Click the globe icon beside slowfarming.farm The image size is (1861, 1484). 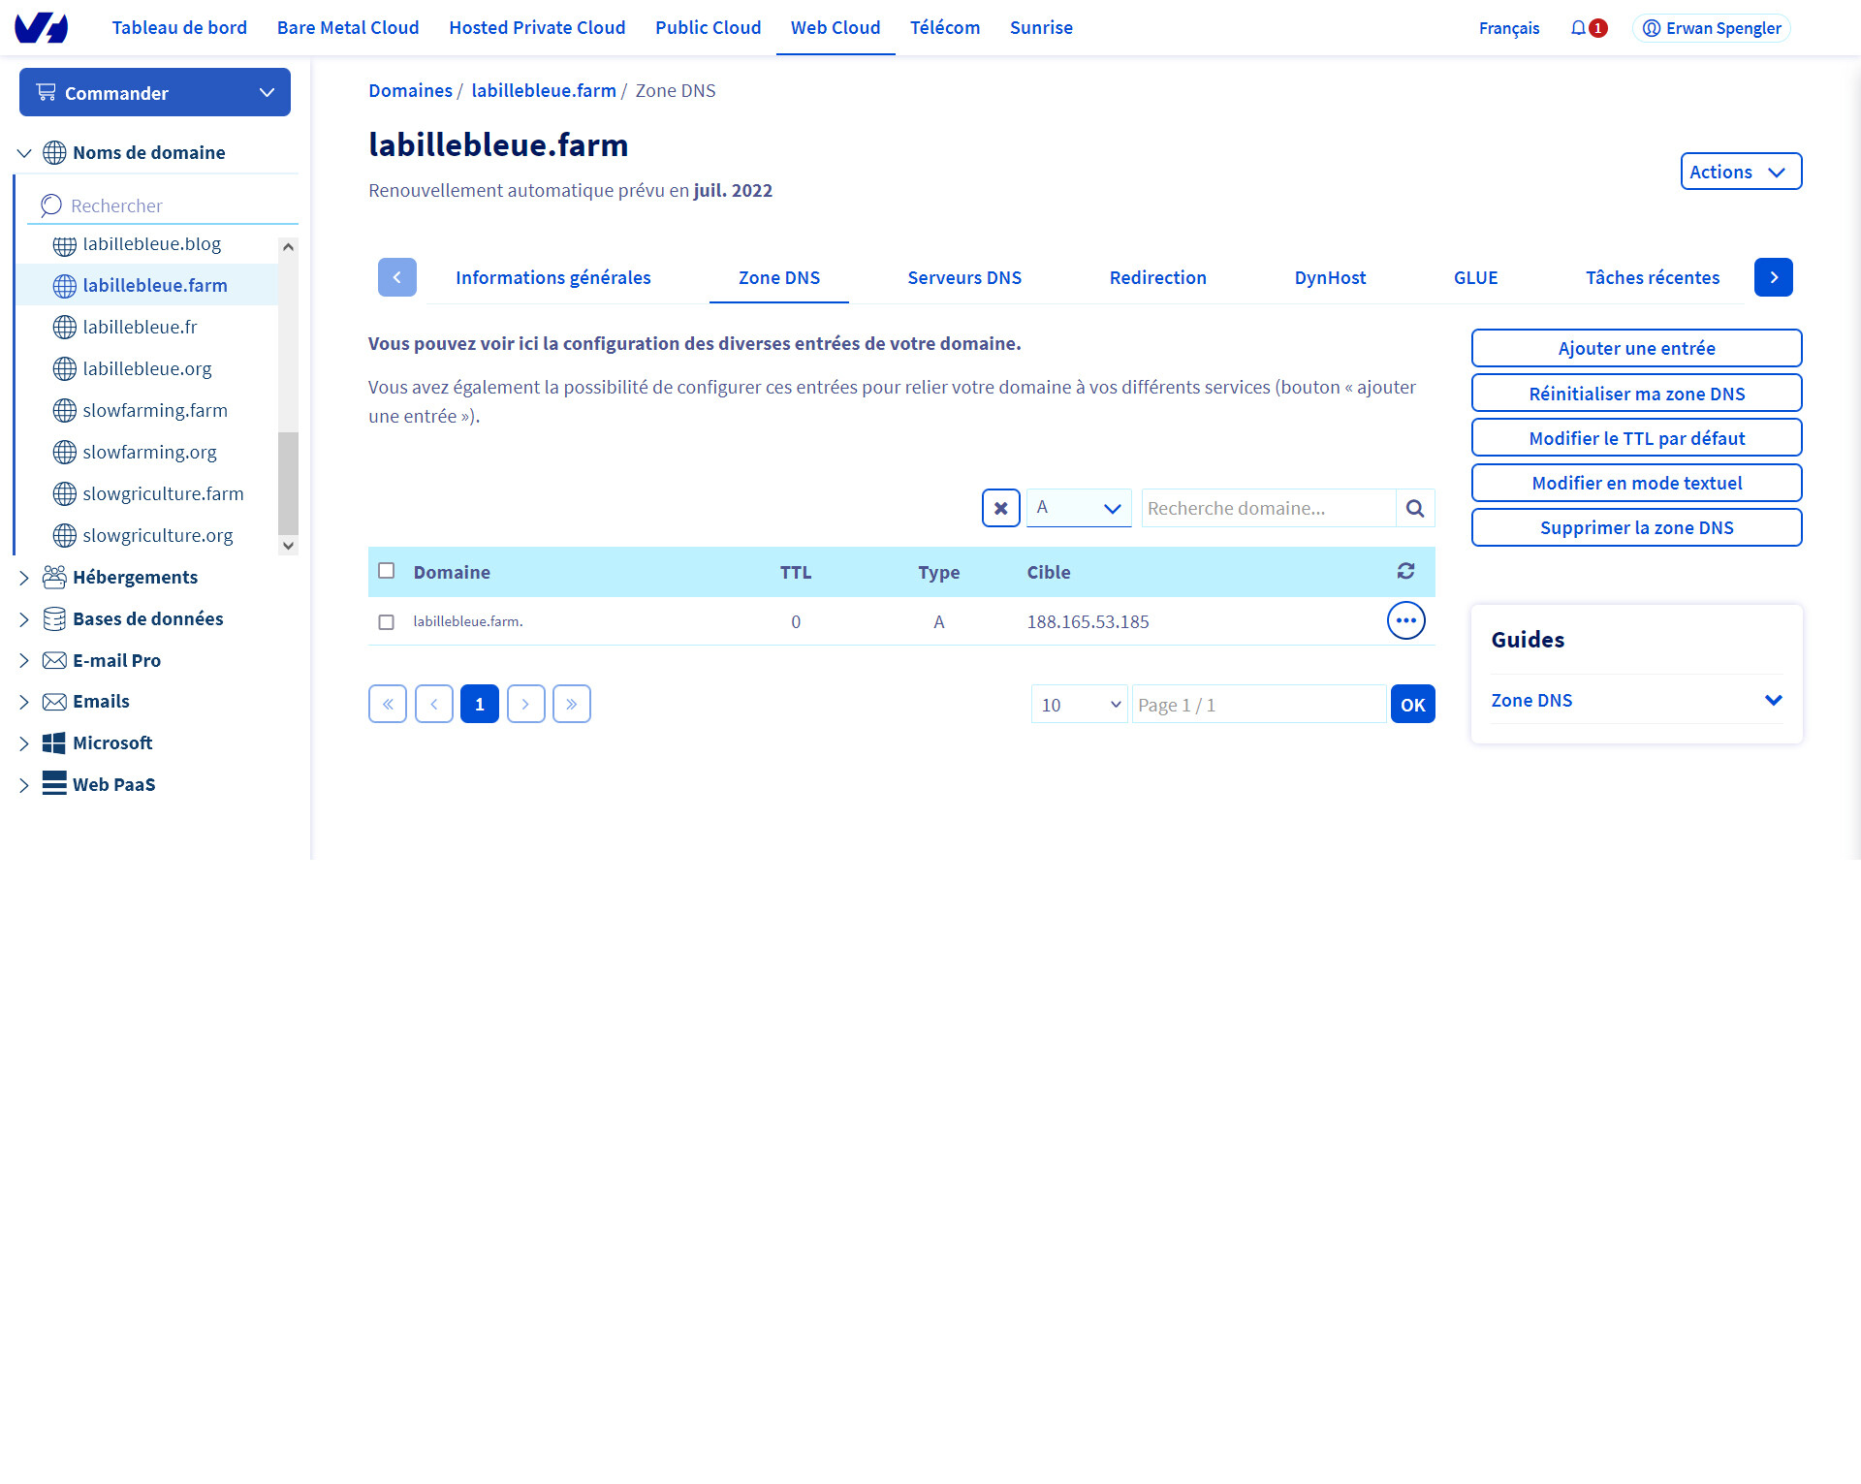coord(65,411)
